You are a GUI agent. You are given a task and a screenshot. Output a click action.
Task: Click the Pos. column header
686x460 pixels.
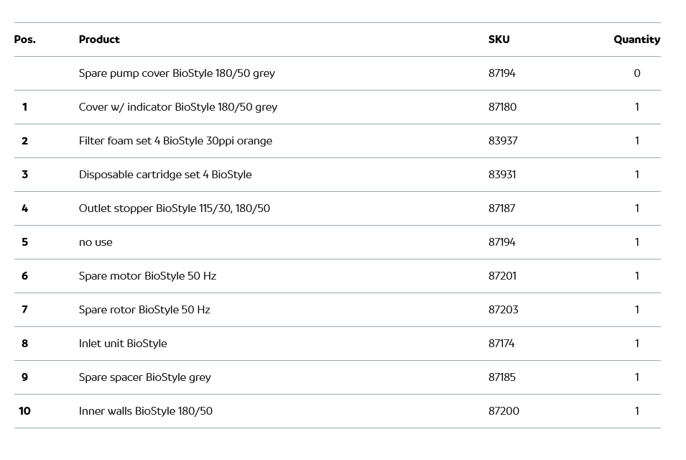point(24,40)
